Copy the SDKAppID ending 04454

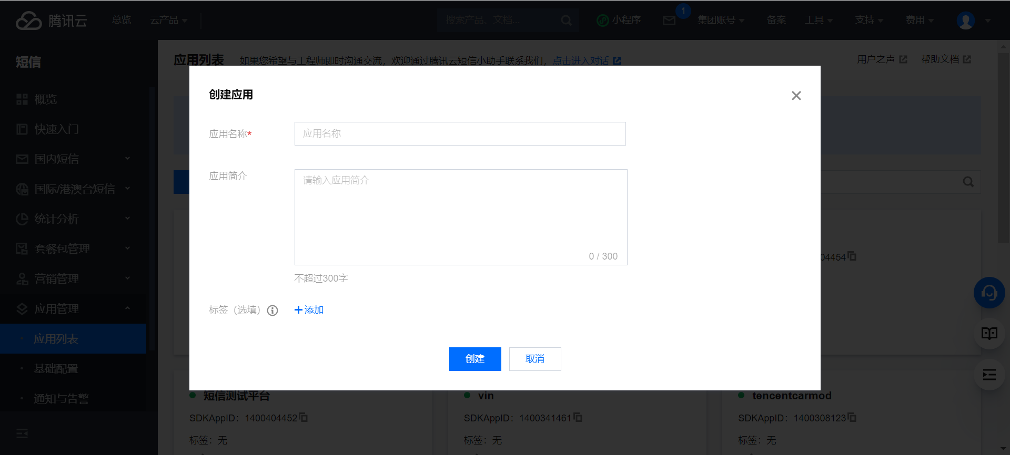pyautogui.click(x=852, y=256)
